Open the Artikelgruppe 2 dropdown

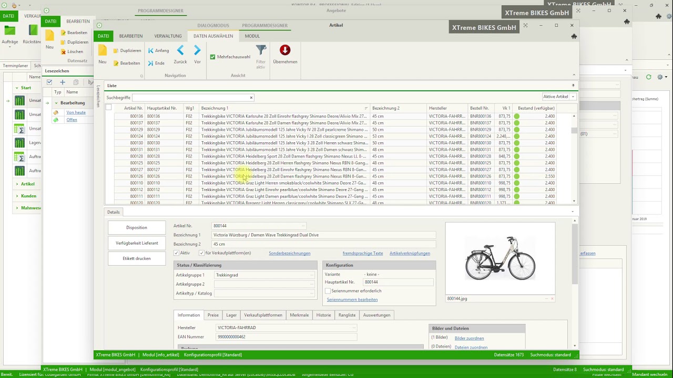click(x=311, y=284)
